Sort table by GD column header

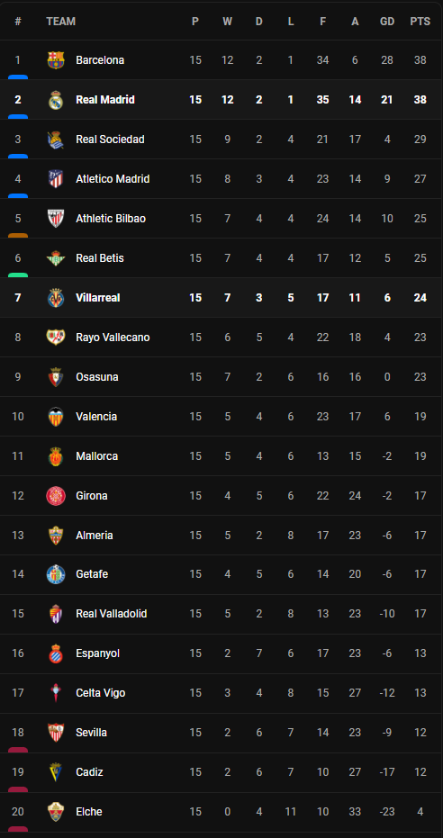tap(387, 22)
